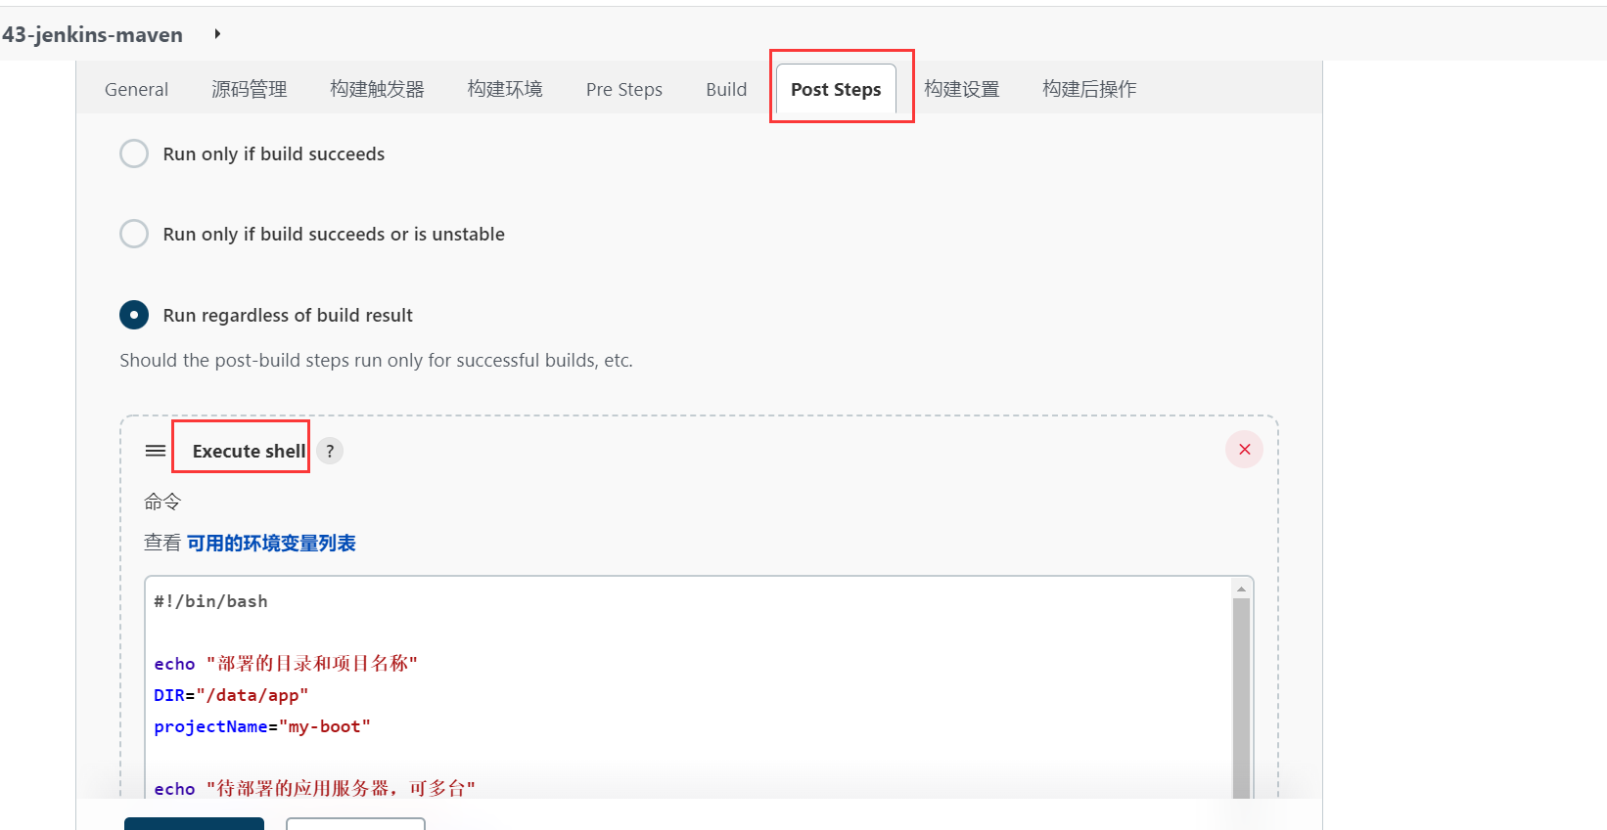Switch to the Build tab
This screenshot has width=1607, height=830.
click(726, 89)
